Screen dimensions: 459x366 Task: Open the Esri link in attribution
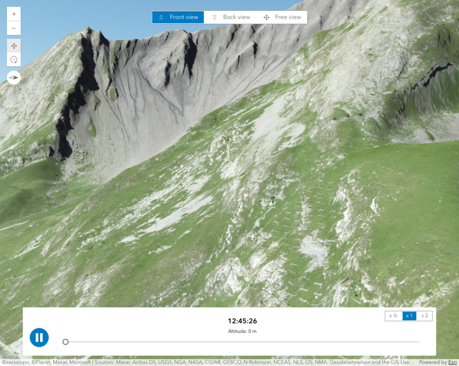(x=452, y=363)
